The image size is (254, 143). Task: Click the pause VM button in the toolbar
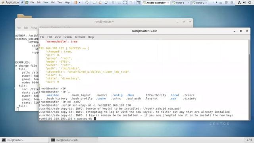click(x=76, y=2)
